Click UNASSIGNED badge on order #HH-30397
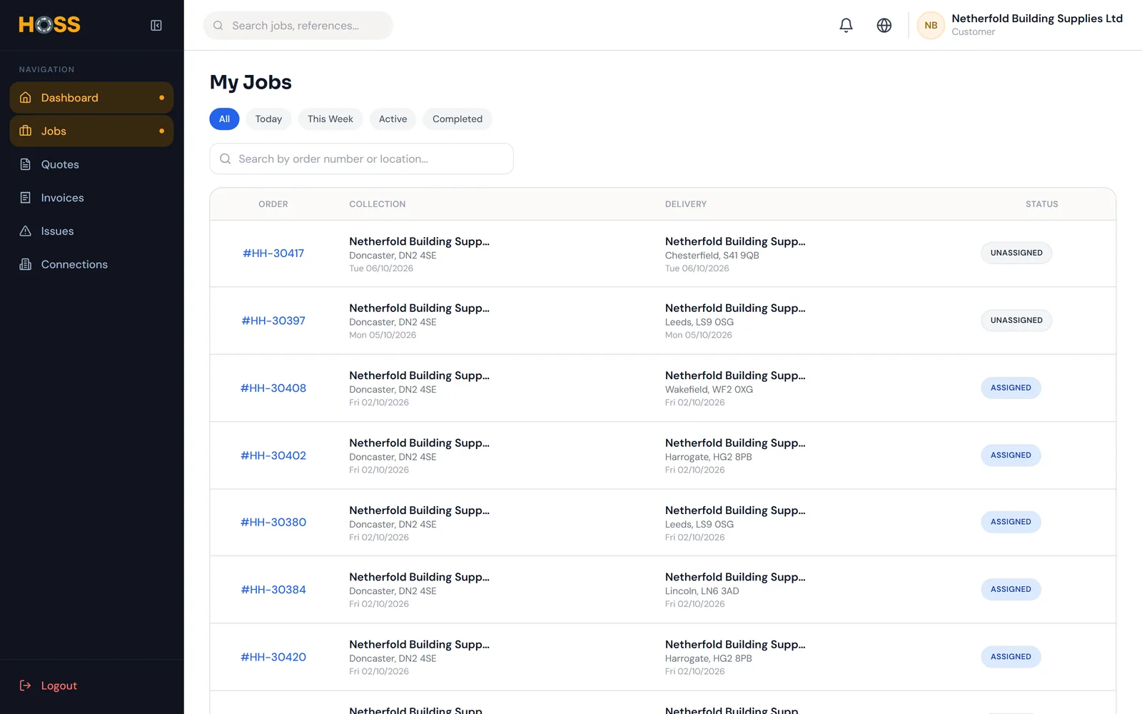Viewport: 1142px width, 714px height. [x=1016, y=321]
